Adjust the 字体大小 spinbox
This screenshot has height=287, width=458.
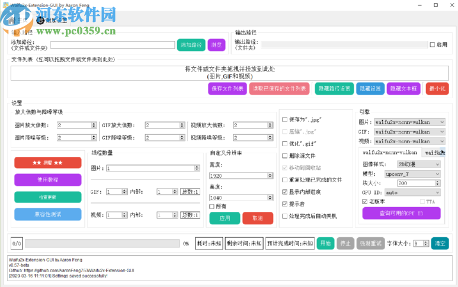421,243
